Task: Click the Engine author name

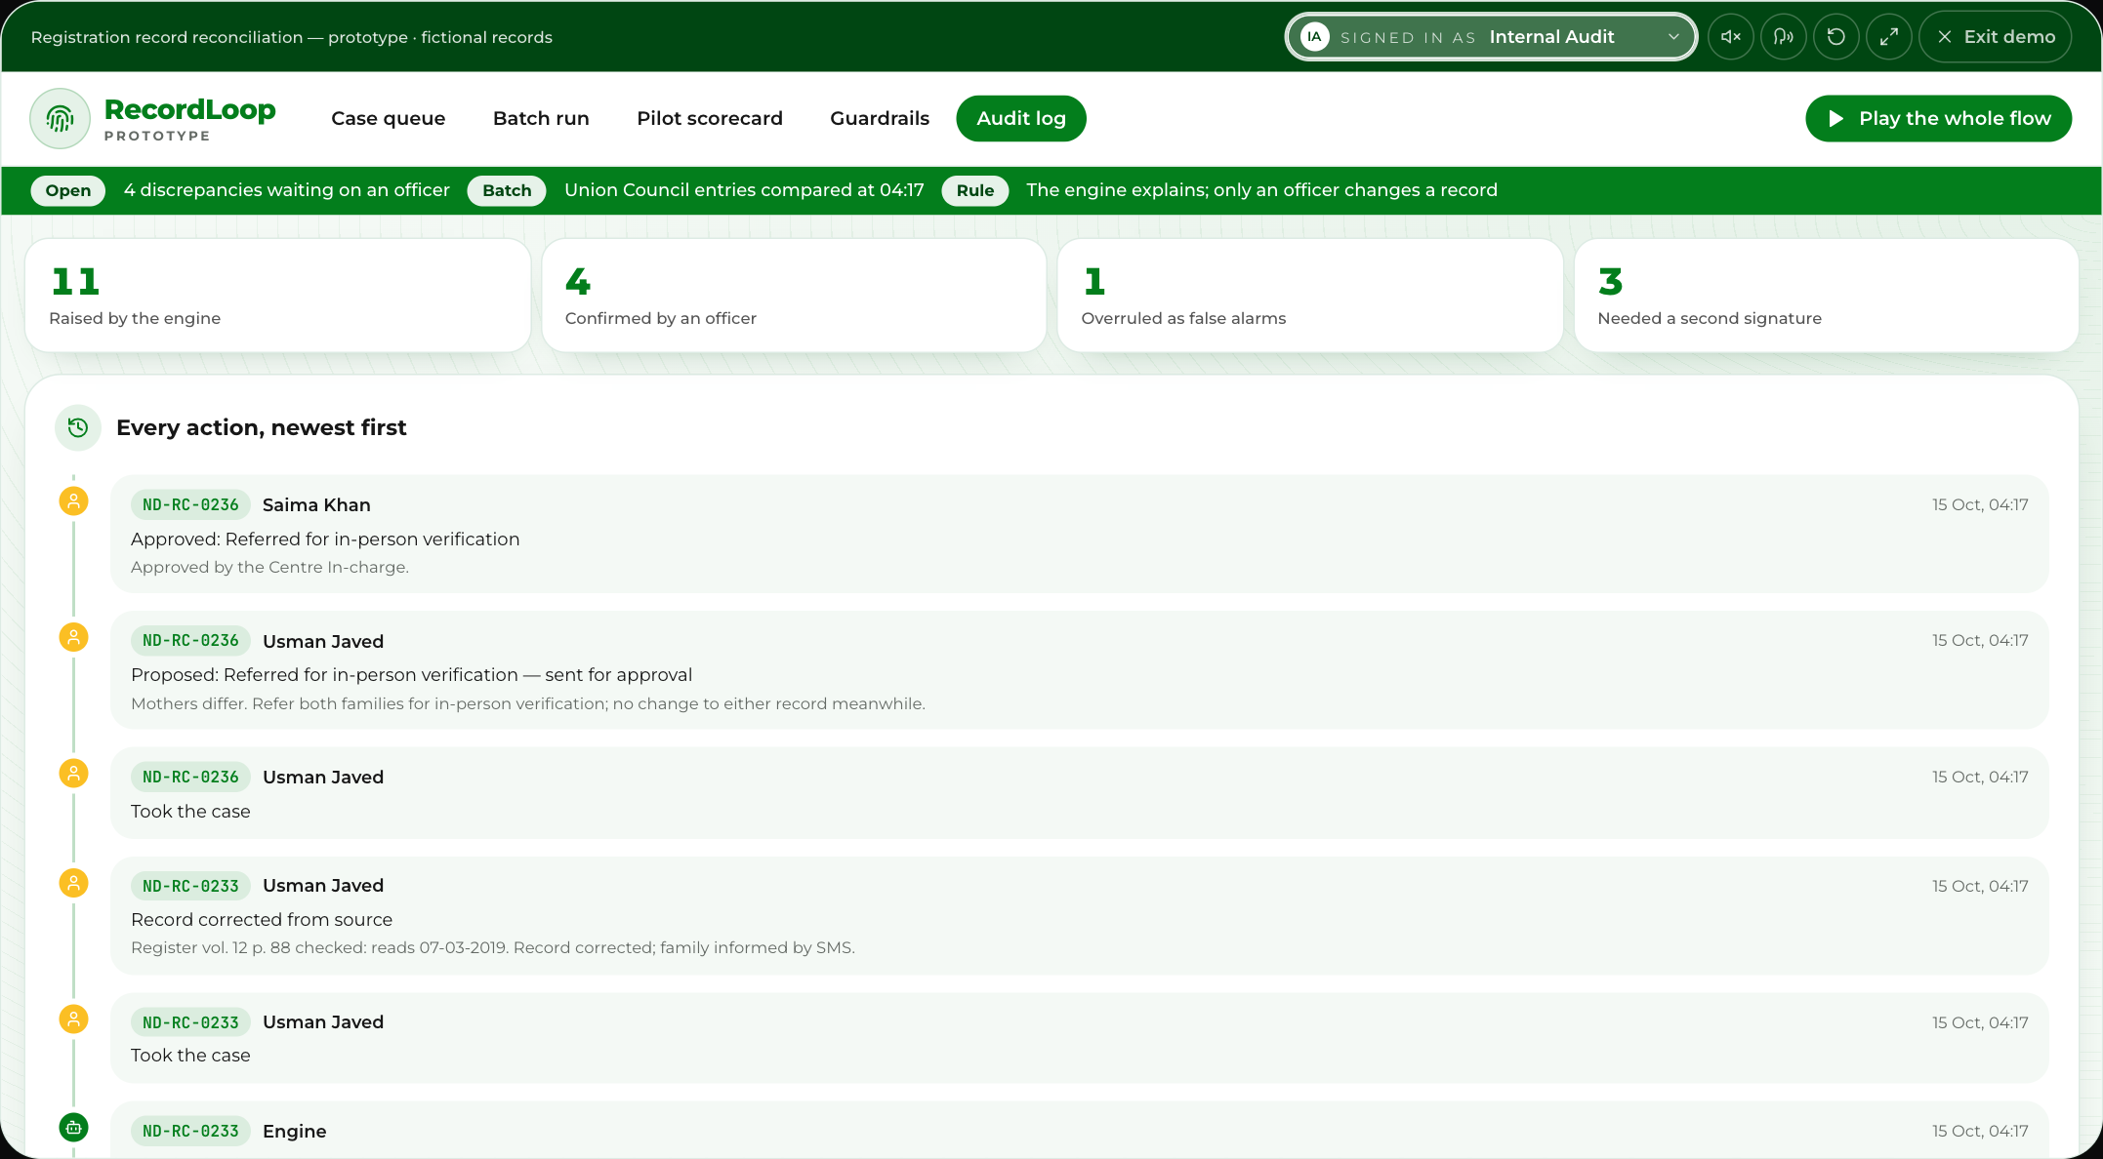Action: [295, 1132]
